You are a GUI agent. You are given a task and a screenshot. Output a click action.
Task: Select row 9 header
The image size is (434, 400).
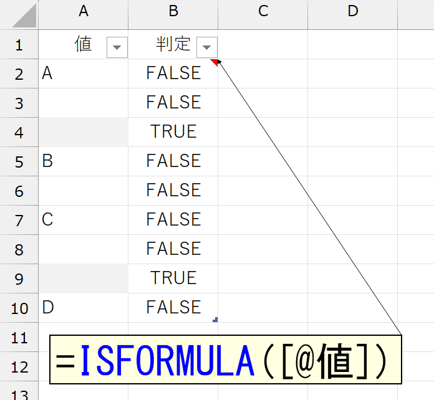pos(19,279)
